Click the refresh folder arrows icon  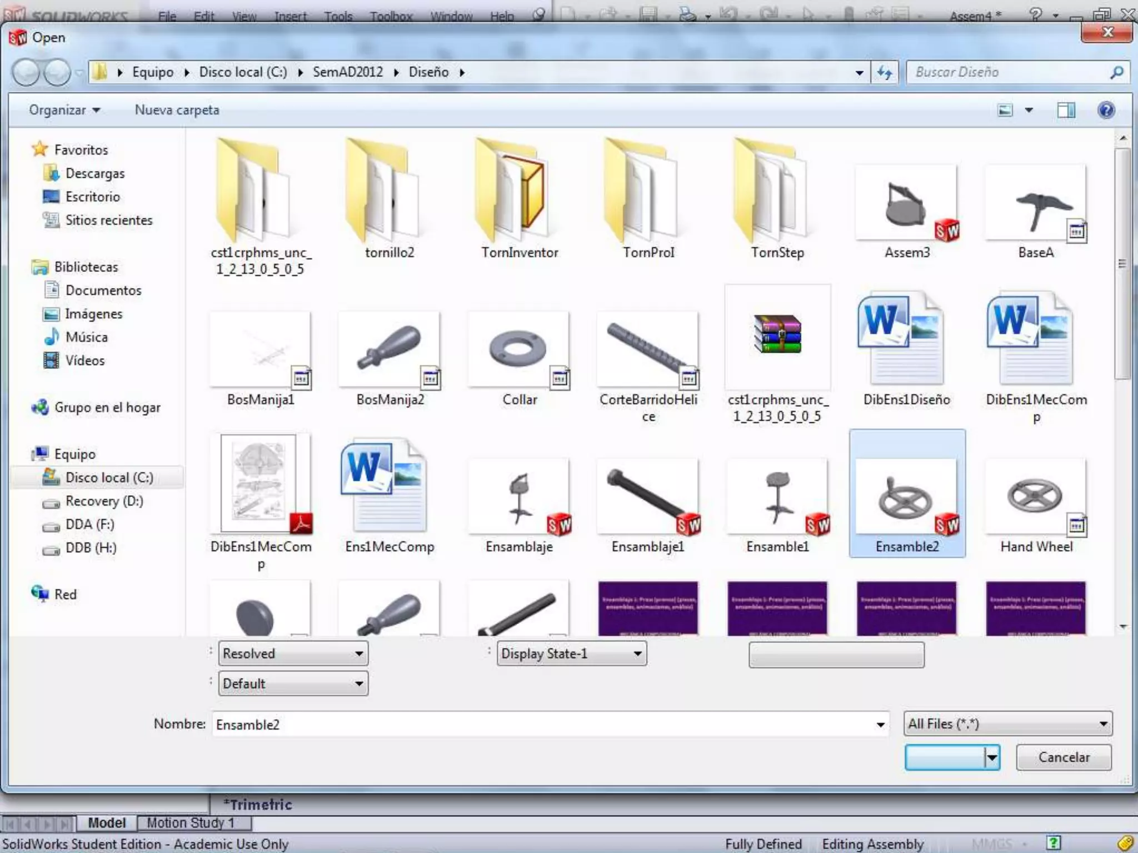click(x=885, y=72)
